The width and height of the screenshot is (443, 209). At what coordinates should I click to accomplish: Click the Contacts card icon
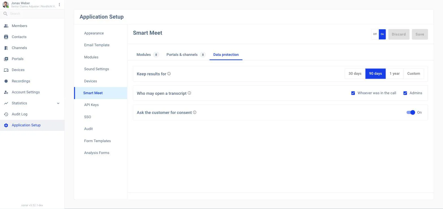pyautogui.click(x=6, y=37)
